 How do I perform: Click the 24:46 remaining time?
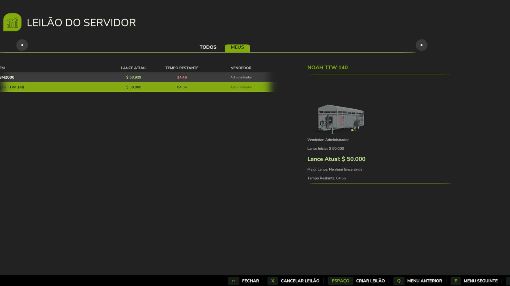[x=182, y=77]
